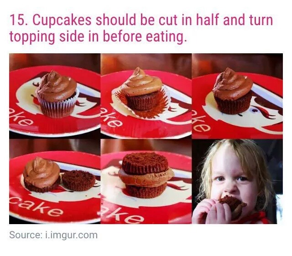This screenshot has height=256, width=292.
Task: Open photo of cupcake sandwich with frosting inside
Action: [x=146, y=181]
